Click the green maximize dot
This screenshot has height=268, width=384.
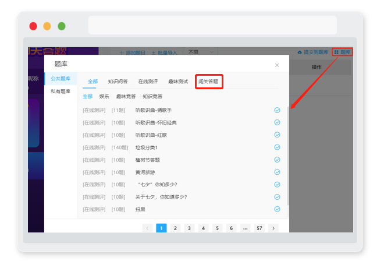pos(62,26)
